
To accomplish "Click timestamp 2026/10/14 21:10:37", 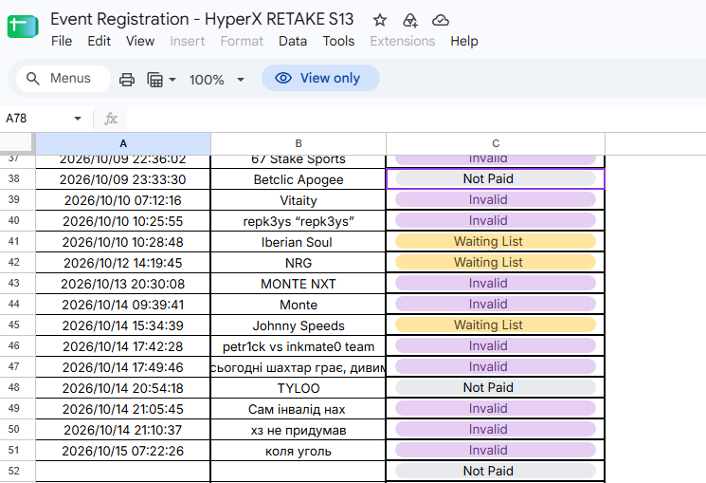I will coord(123,430).
